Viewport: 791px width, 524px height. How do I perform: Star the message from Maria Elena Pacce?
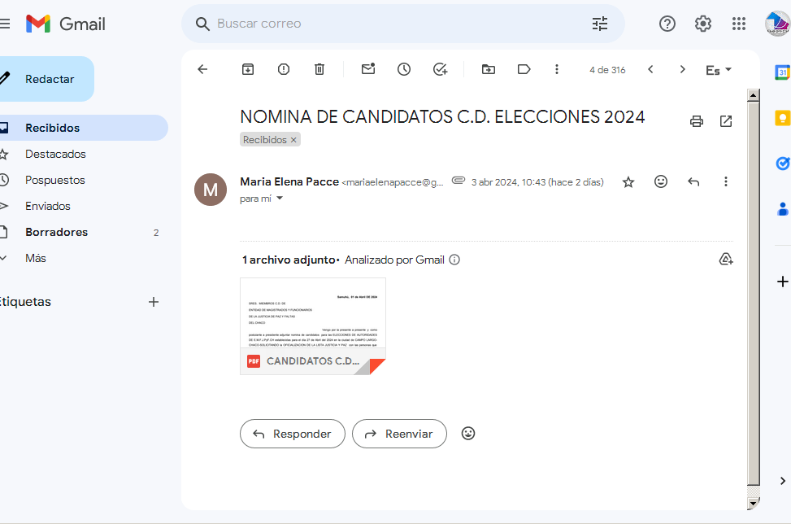coord(628,182)
